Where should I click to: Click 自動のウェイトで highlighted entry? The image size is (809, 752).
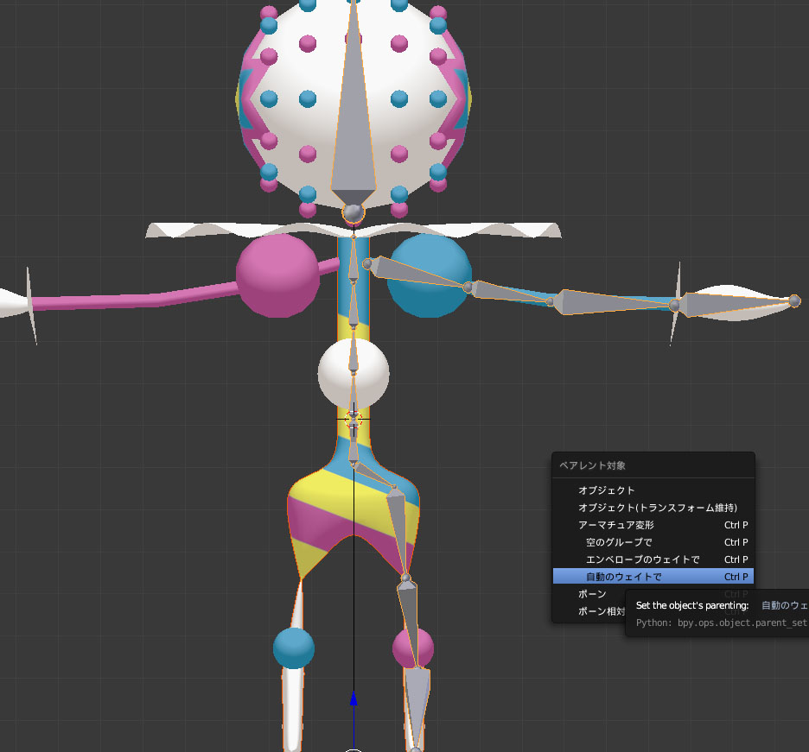pyautogui.click(x=653, y=577)
